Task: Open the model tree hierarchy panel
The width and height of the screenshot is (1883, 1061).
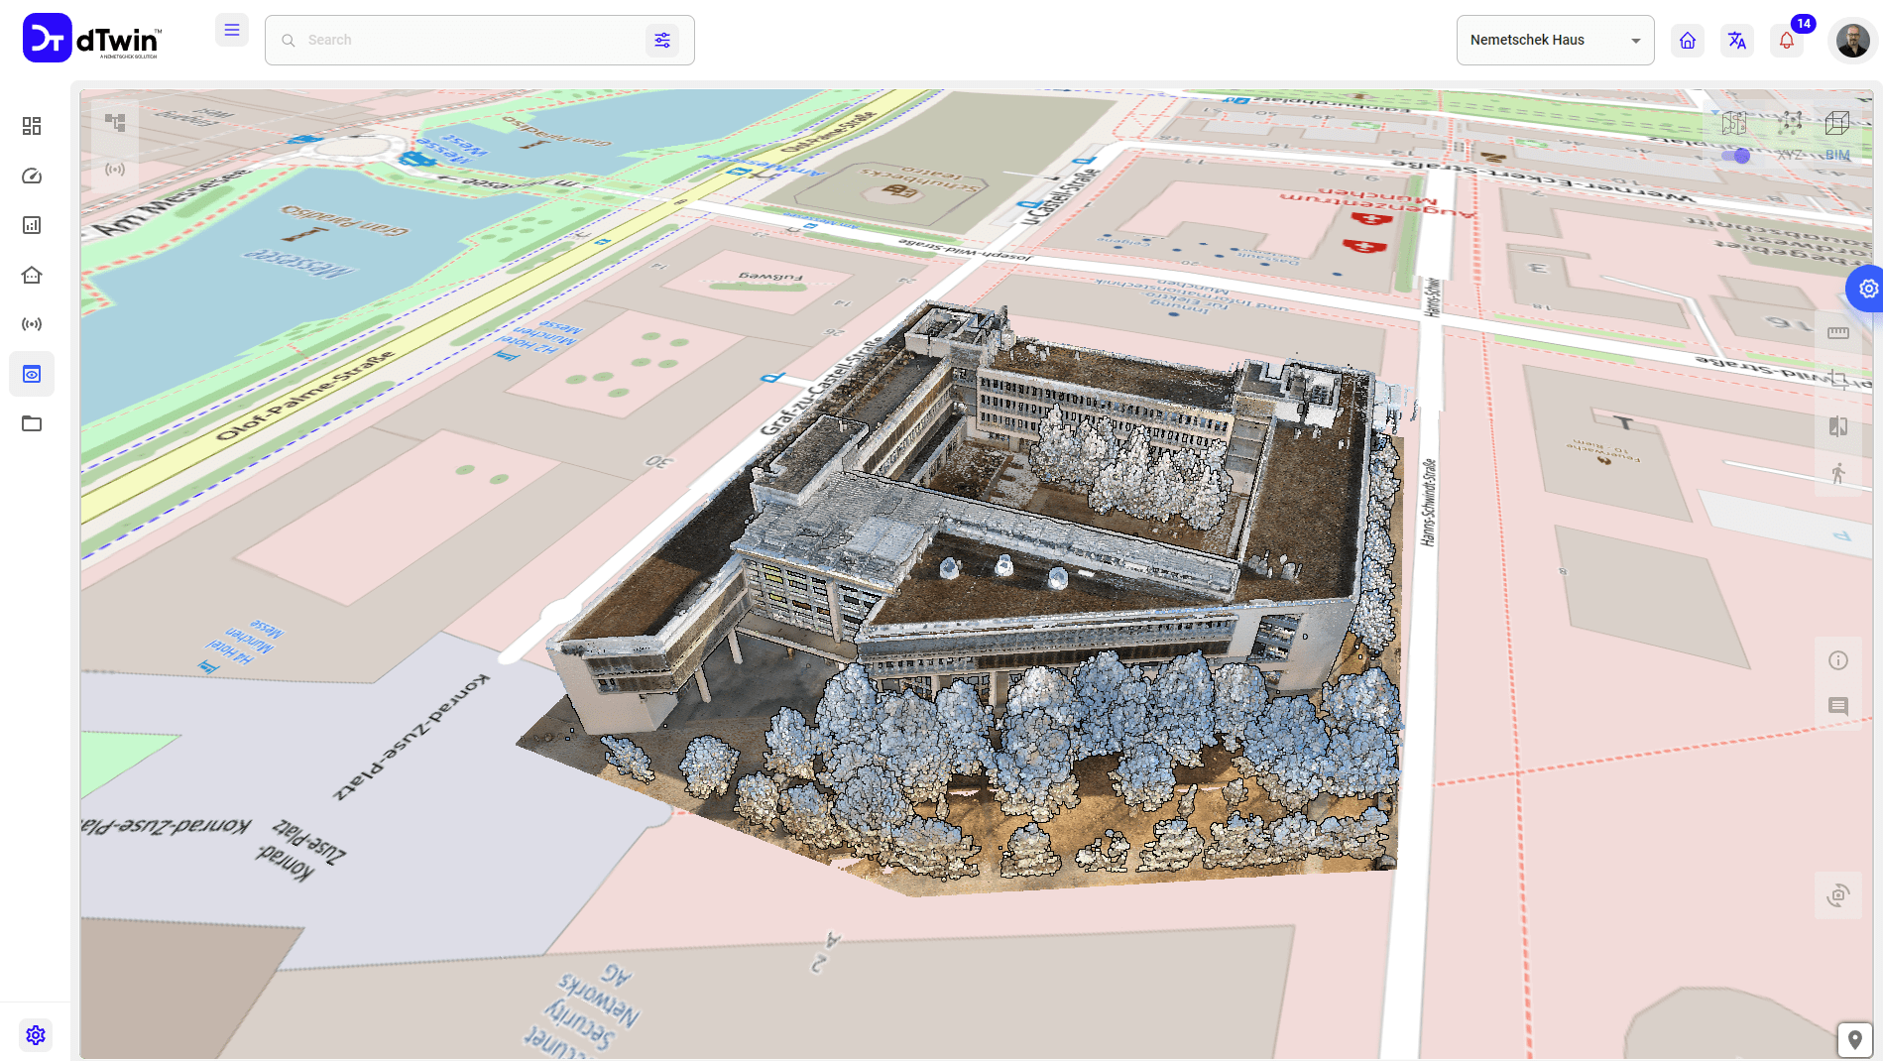Action: pos(115,123)
